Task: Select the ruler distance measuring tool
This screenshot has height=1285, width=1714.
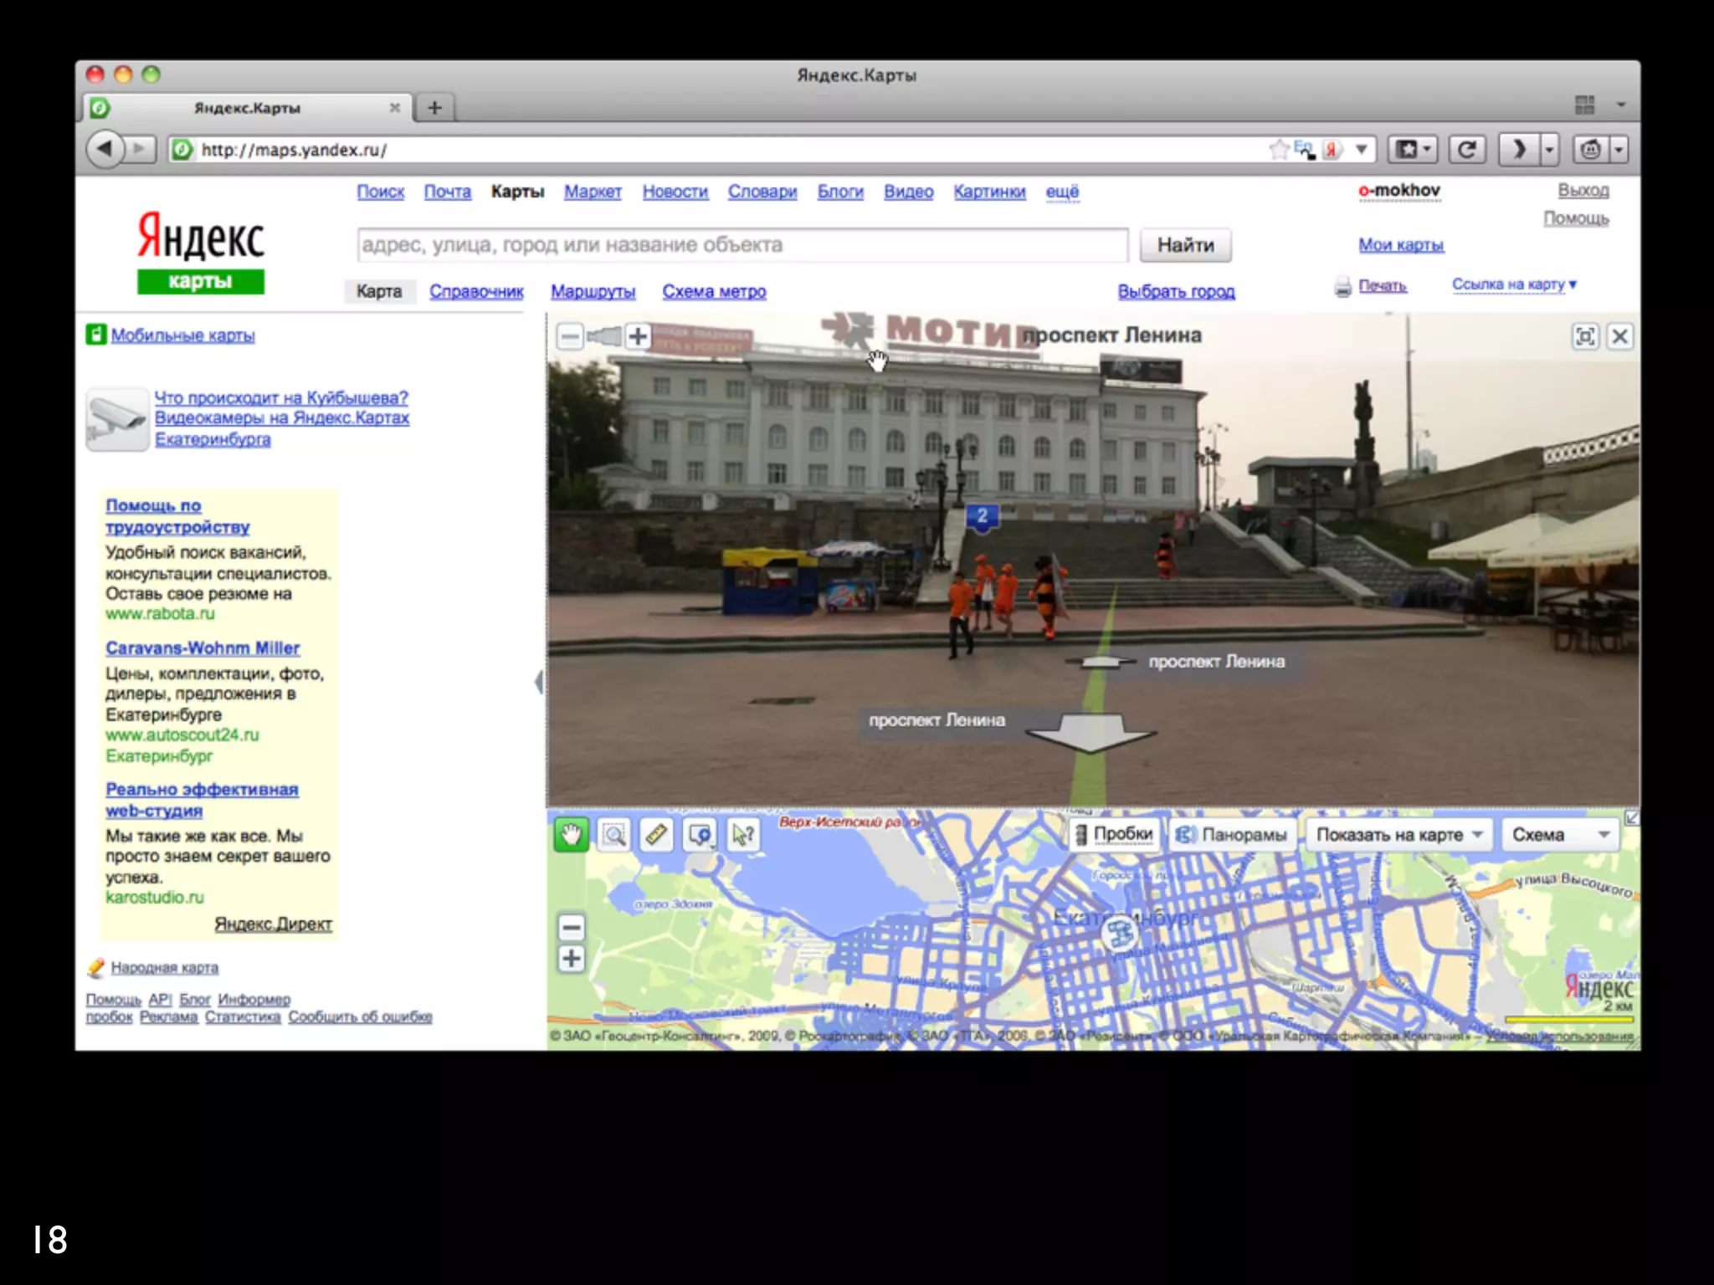Action: point(657,834)
